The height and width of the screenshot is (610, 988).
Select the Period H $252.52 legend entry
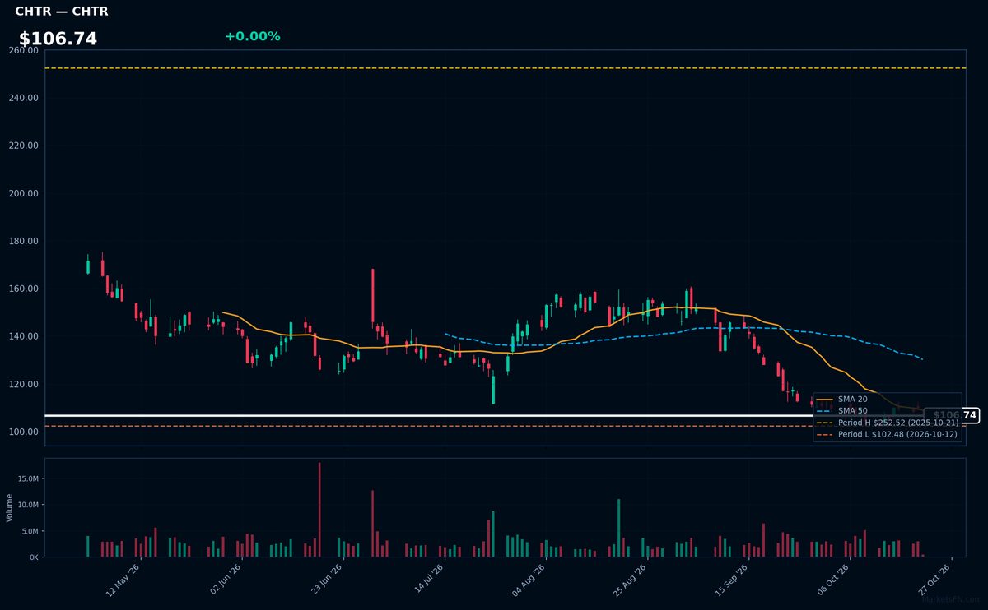887,422
